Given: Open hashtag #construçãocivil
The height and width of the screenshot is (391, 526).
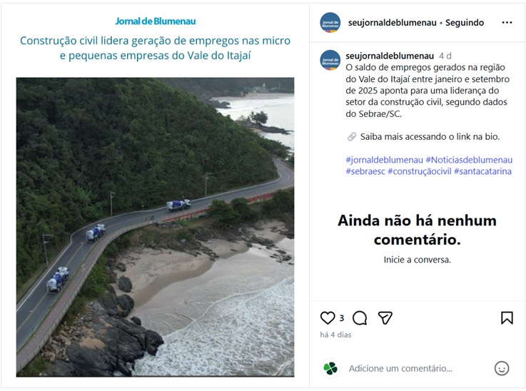Looking at the screenshot, I should click(x=420, y=171).
